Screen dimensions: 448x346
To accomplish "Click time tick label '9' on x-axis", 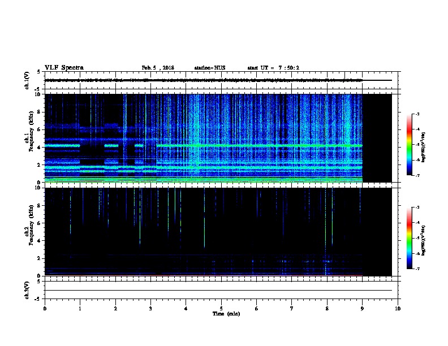I will [x=362, y=309].
